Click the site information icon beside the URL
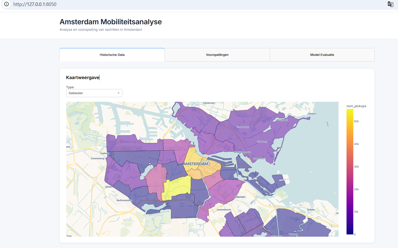 [6, 4]
